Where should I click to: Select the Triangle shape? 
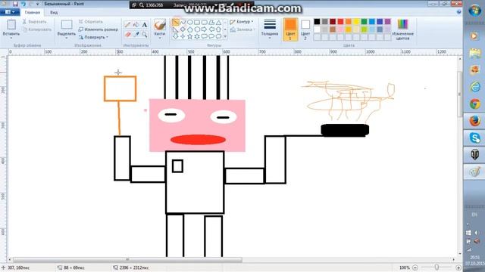tap(218, 22)
